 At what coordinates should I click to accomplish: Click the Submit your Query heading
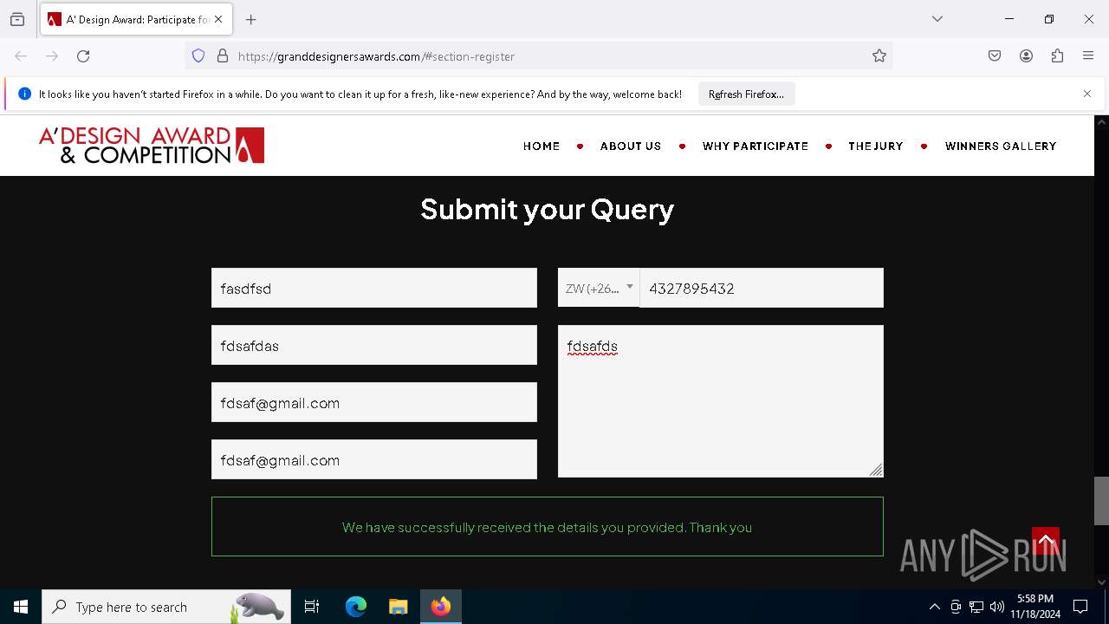tap(548, 209)
